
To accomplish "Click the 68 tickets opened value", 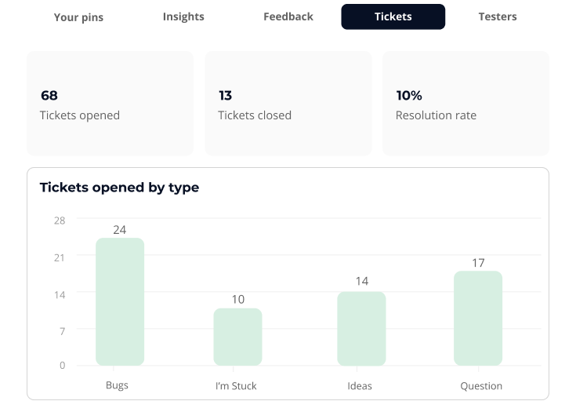I will tap(49, 96).
